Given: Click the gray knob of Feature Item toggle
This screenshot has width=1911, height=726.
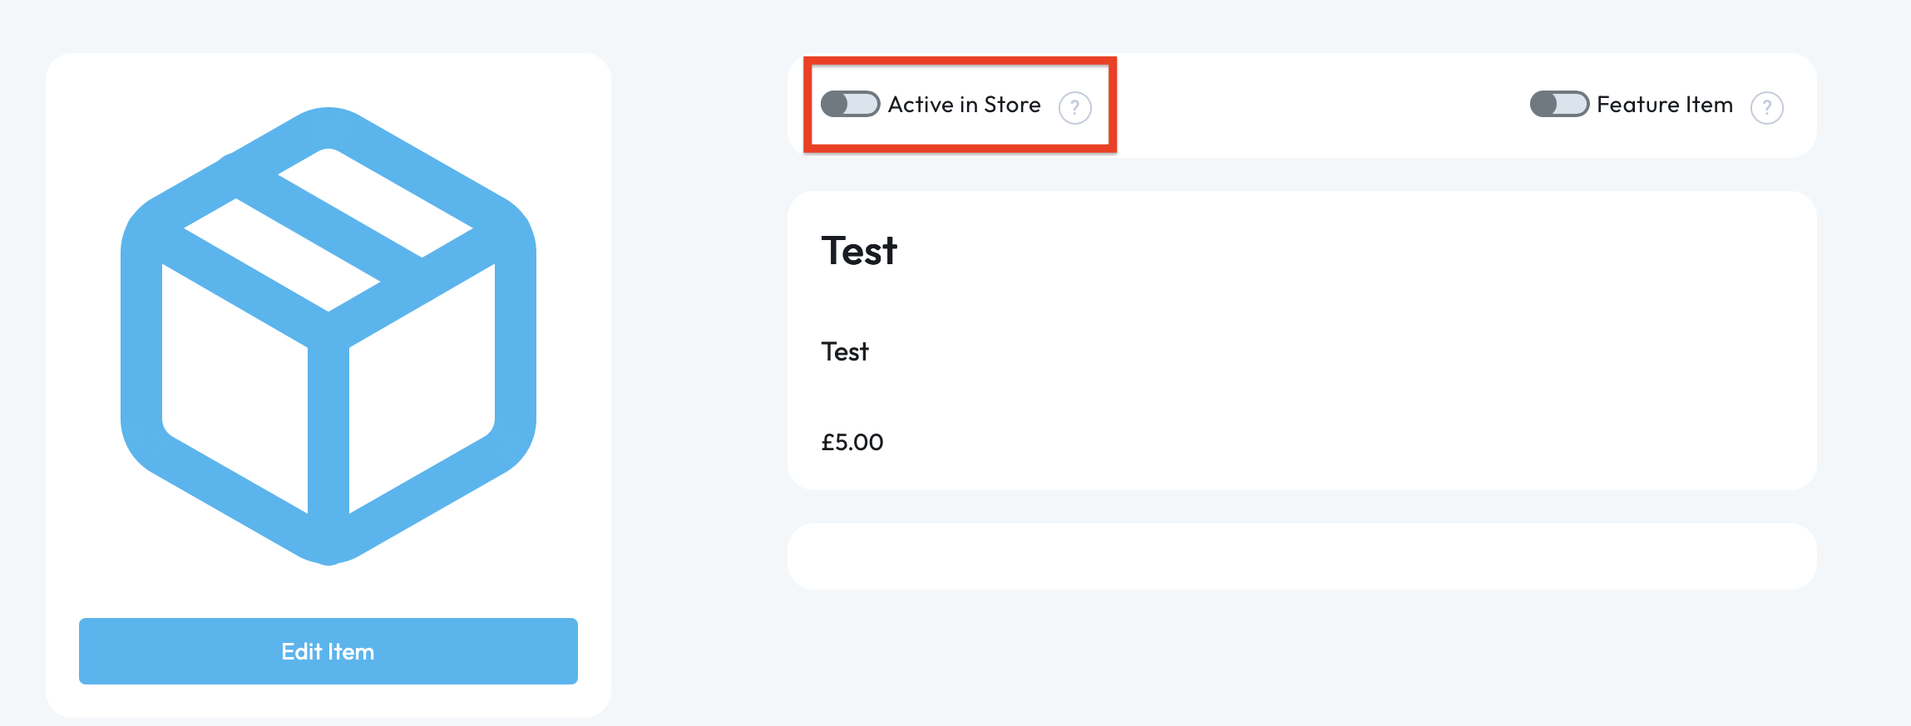Looking at the screenshot, I should [x=1544, y=105].
